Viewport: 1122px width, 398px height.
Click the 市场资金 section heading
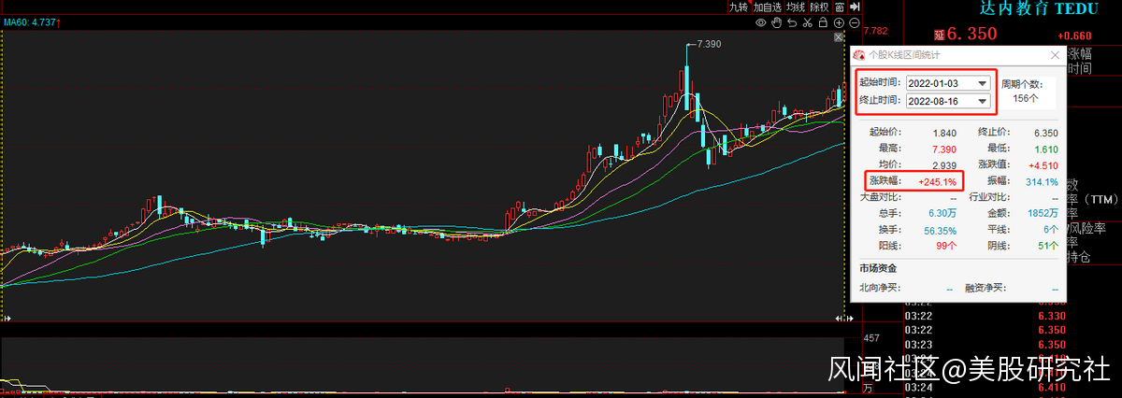coord(877,268)
